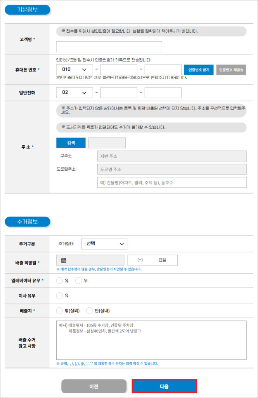Go back with the 이전 button

94,386
